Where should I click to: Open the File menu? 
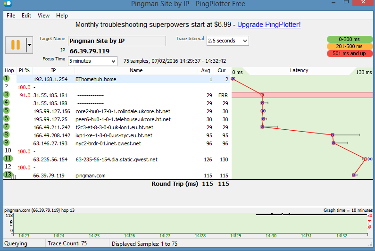(x=11, y=16)
